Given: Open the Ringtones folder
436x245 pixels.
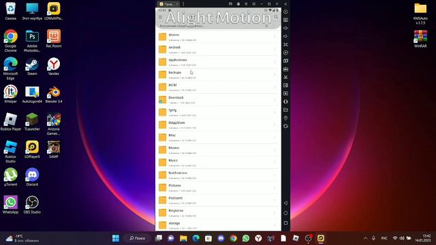Looking at the screenshot, I should click(218, 213).
